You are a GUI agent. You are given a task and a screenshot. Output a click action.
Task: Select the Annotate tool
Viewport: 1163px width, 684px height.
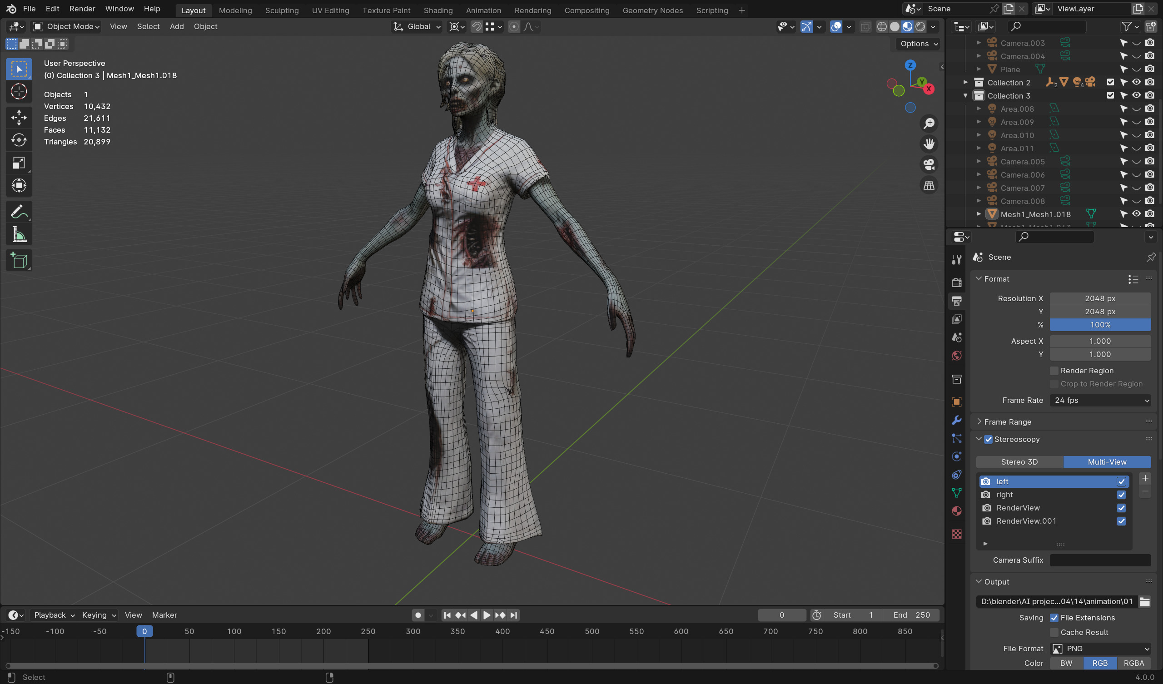click(19, 212)
